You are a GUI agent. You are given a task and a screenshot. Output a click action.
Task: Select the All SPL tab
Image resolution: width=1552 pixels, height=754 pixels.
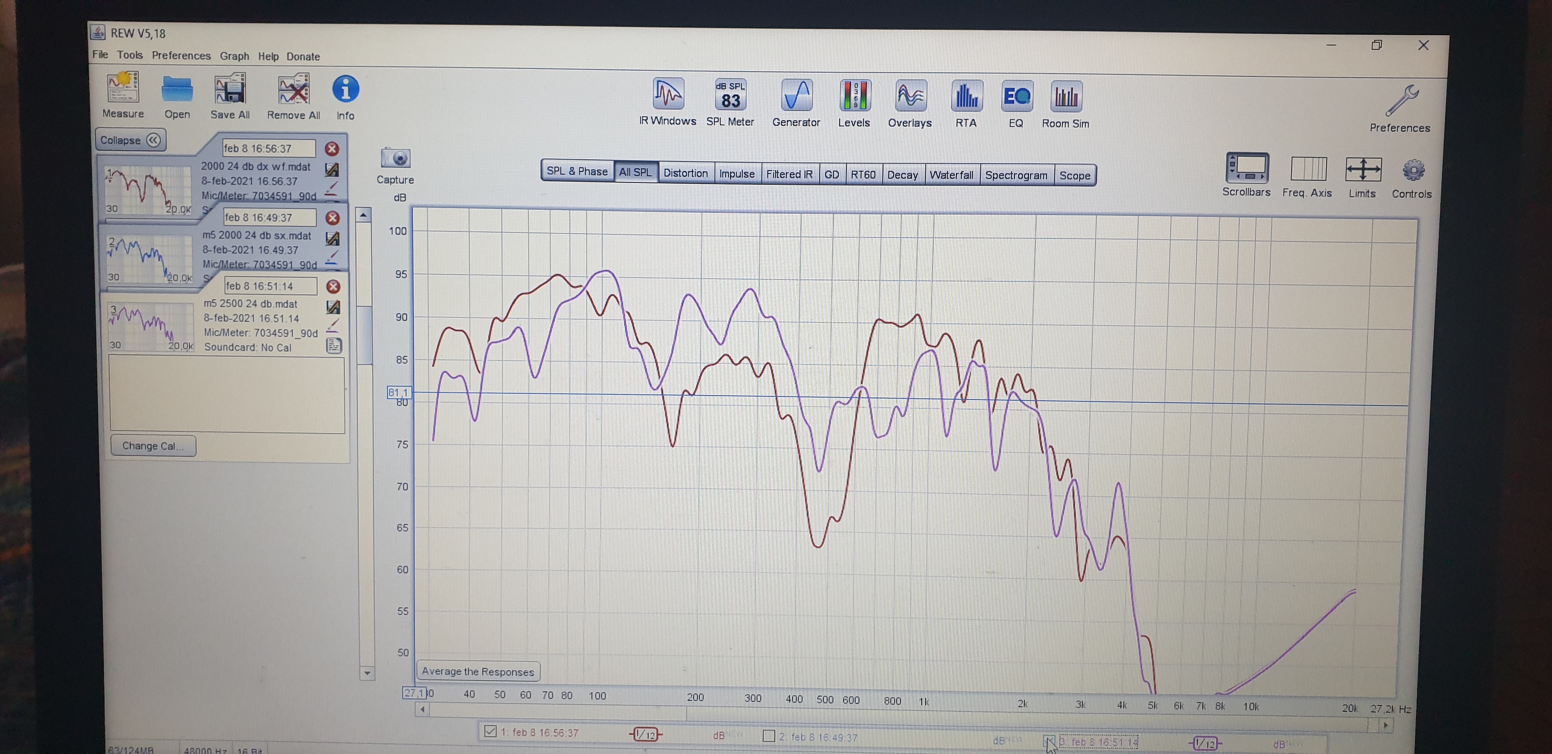636,172
